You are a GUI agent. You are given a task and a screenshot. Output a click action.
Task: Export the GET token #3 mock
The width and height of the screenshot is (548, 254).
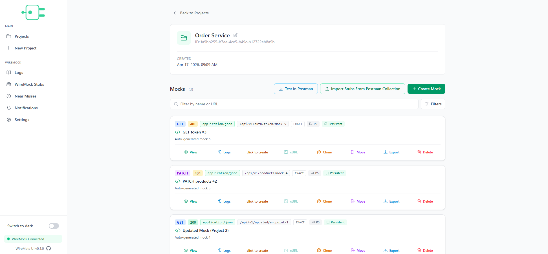point(391,152)
